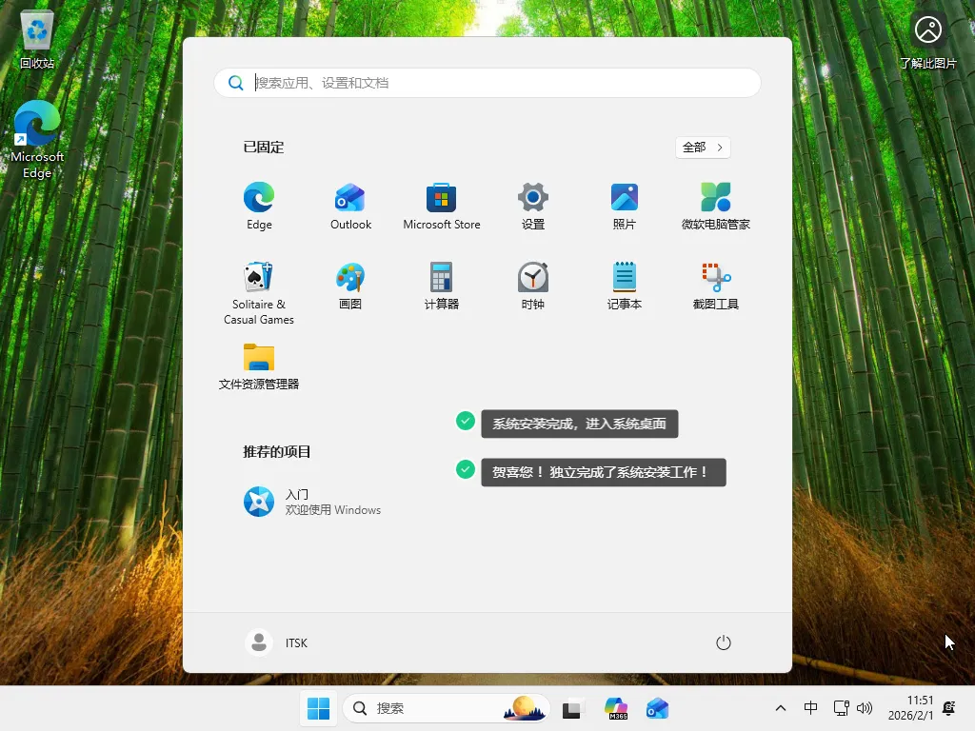This screenshot has width=975, height=731.
Task: Open volume control tray icon
Action: (865, 708)
